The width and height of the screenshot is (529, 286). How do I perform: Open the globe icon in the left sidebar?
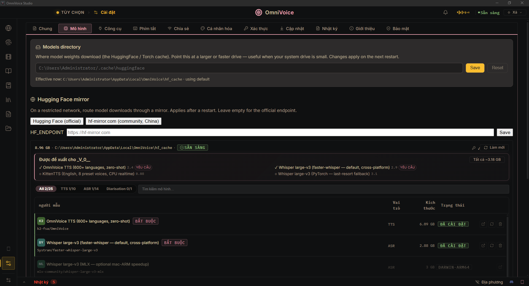9,28
